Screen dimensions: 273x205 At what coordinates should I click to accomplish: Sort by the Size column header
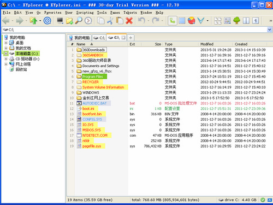[152, 44]
